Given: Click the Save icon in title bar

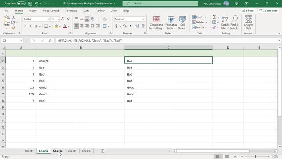Looking at the screenshot, I should tap(30, 4).
